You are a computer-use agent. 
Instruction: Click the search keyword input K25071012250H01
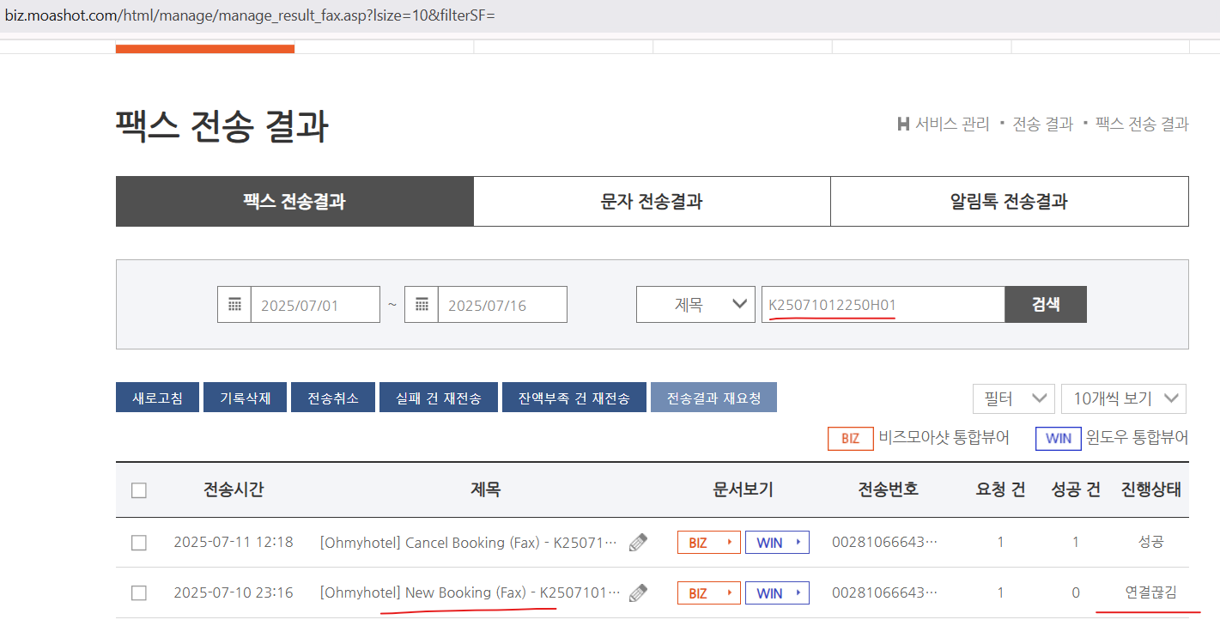click(883, 305)
